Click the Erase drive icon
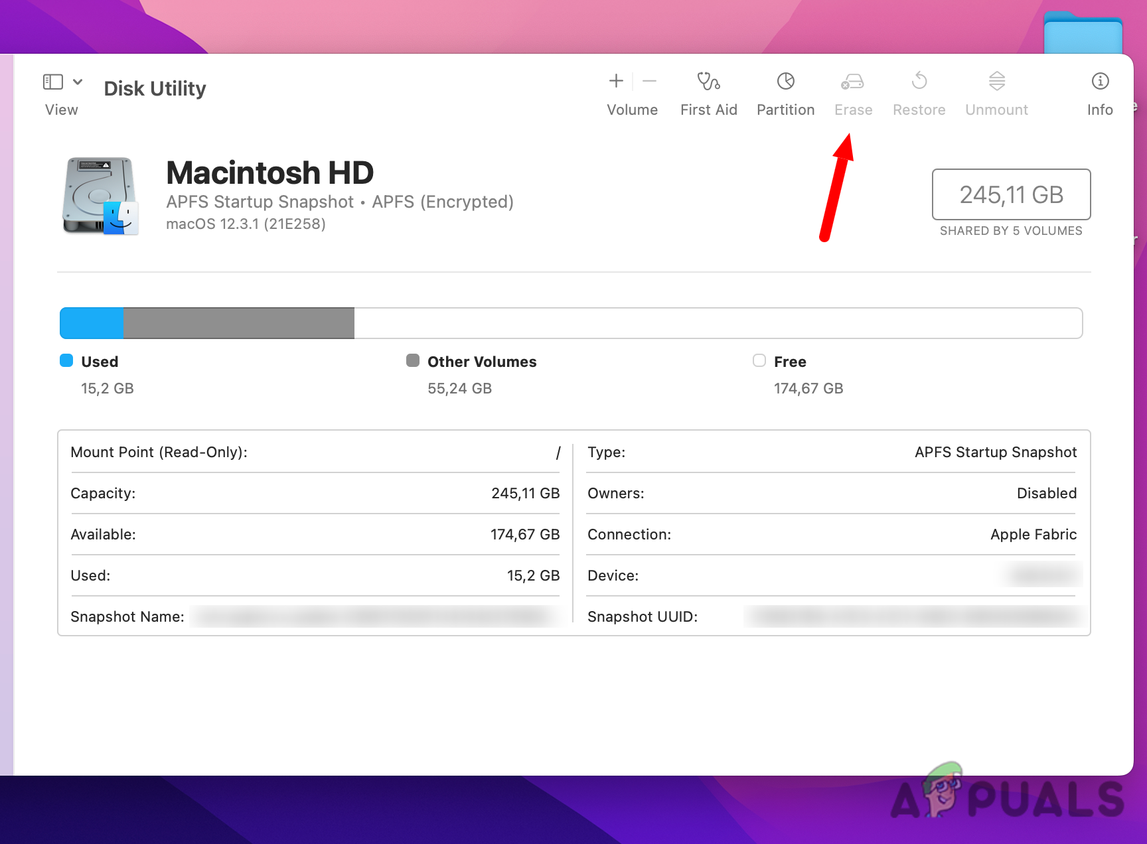This screenshot has width=1147, height=844. tap(852, 82)
